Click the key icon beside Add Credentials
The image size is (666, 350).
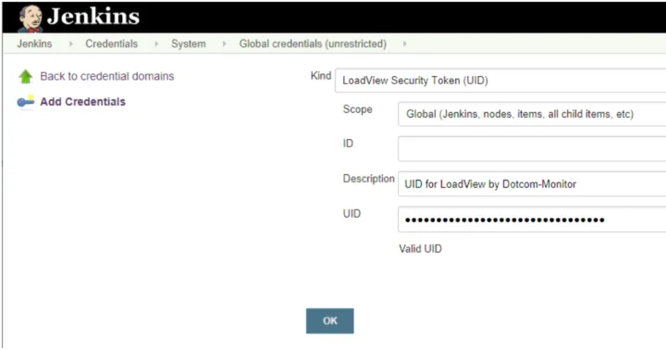[x=26, y=102]
